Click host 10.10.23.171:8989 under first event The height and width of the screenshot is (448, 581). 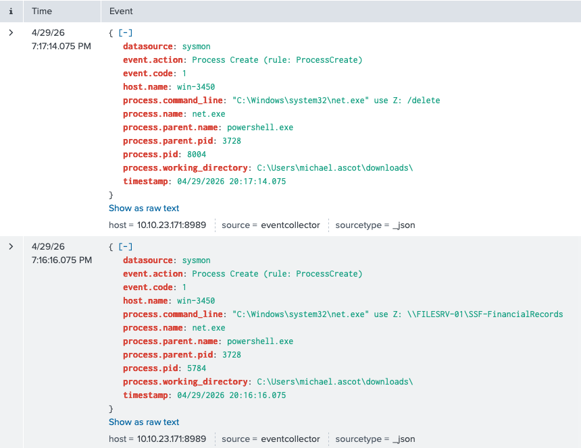(x=172, y=225)
